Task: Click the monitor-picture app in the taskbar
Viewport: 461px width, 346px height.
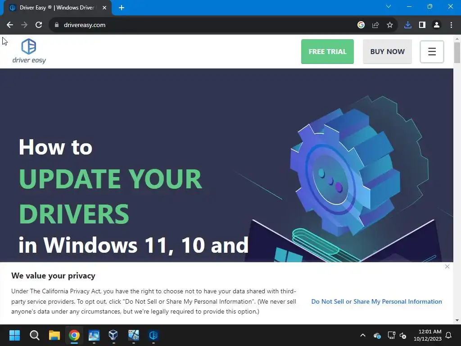Action: [94, 335]
